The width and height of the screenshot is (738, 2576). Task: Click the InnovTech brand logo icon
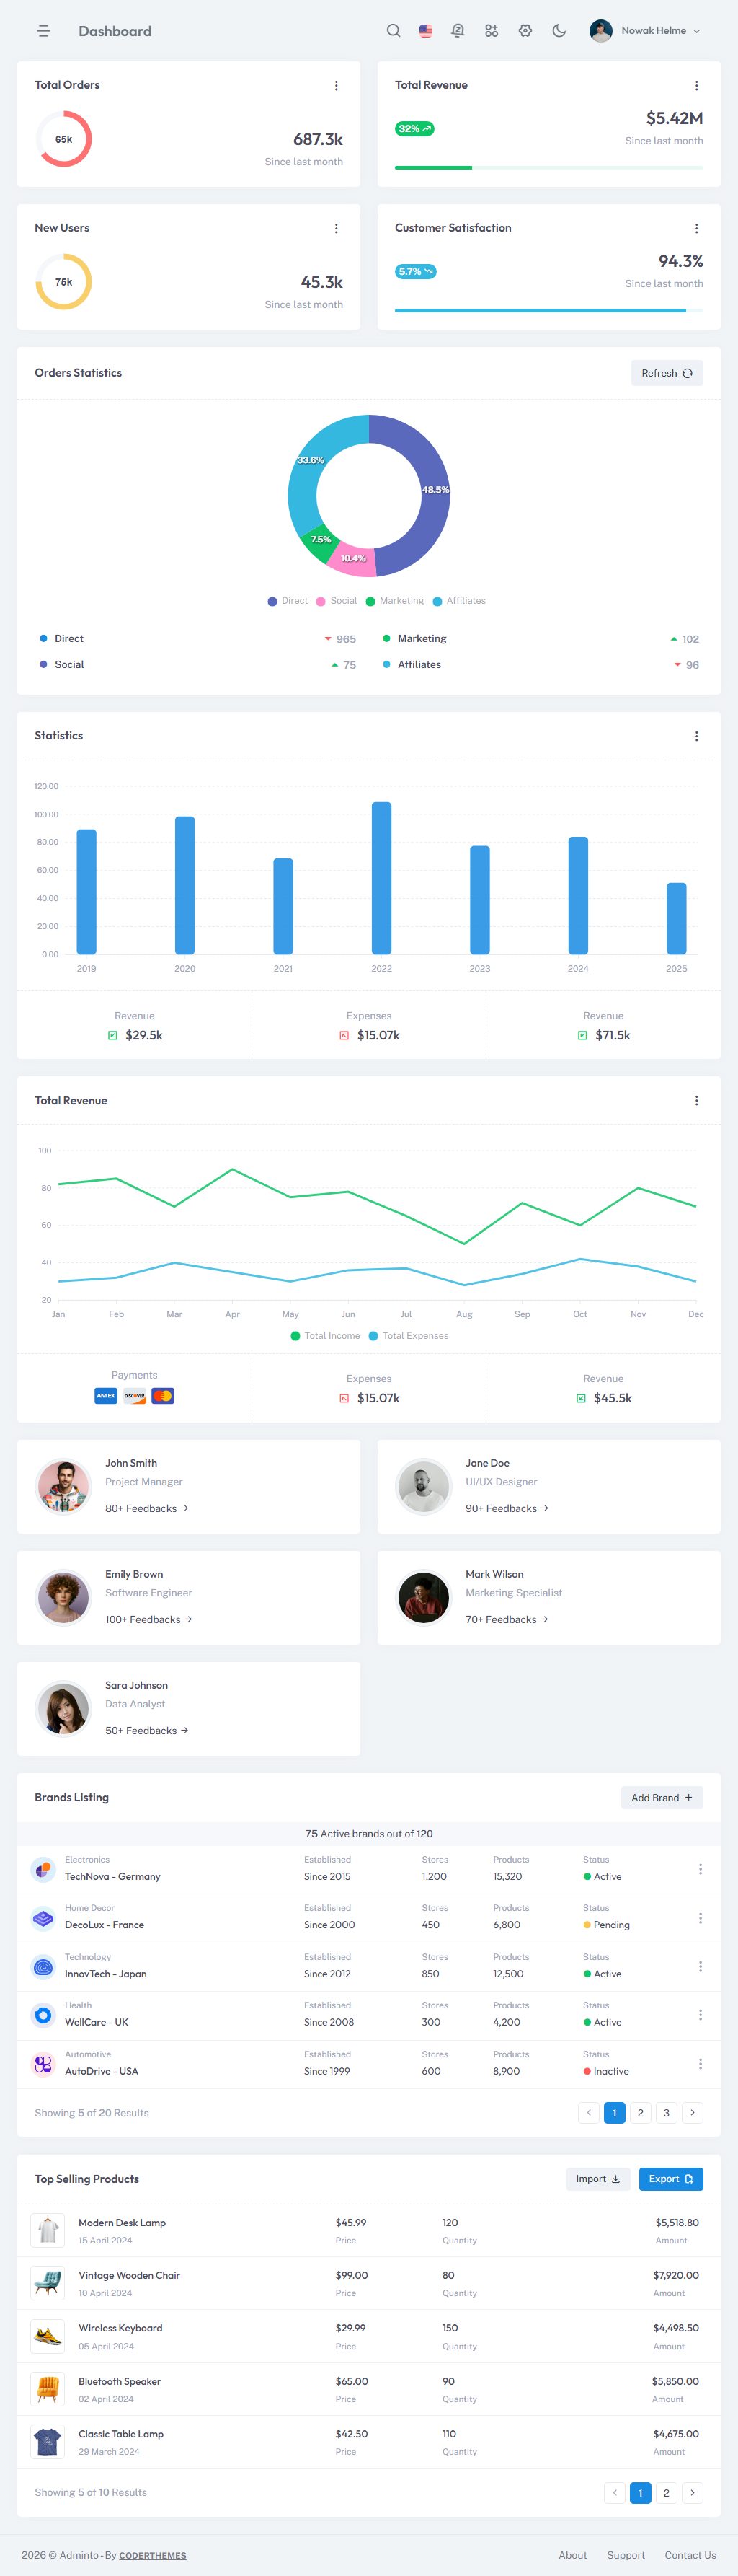click(43, 1967)
